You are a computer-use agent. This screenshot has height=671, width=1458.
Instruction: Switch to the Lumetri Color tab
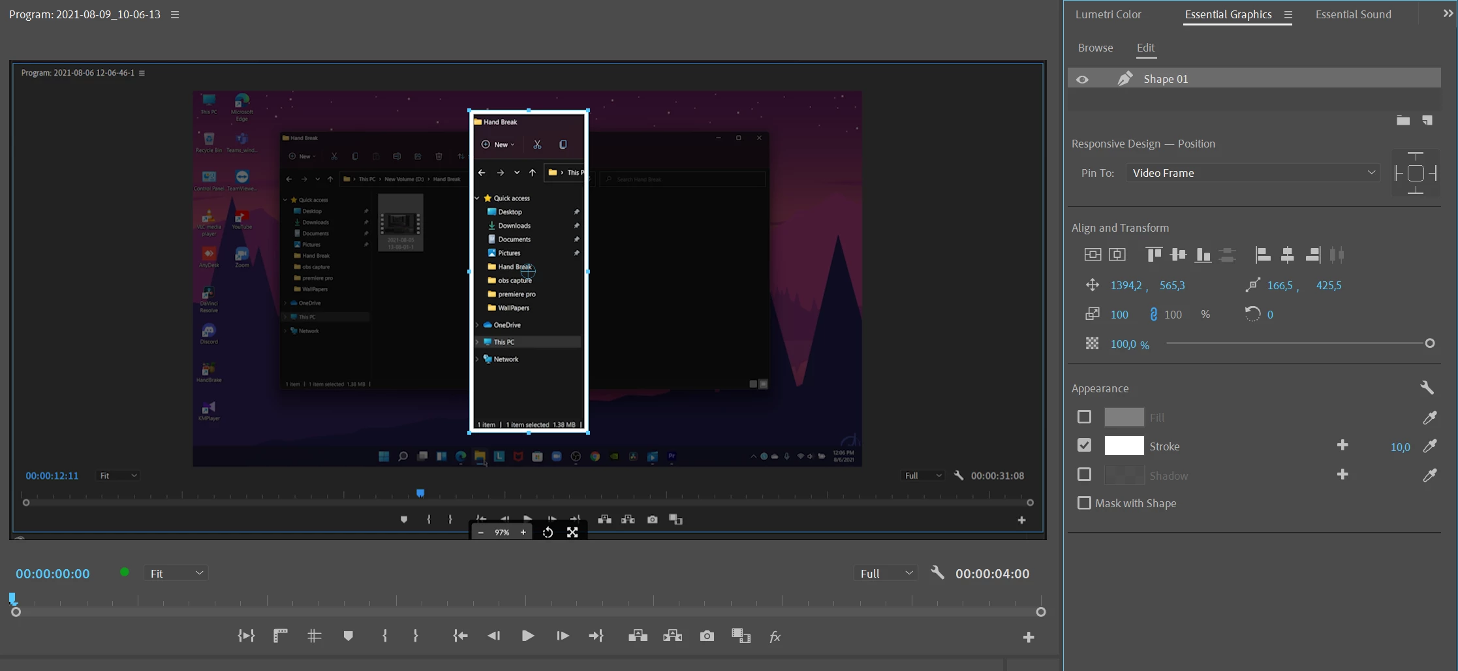coord(1108,14)
